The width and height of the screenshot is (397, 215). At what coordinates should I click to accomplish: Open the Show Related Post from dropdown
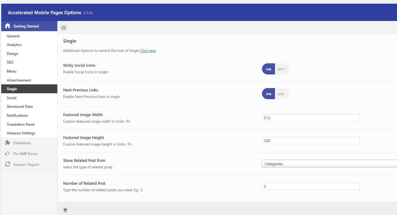pyautogui.click(x=329, y=164)
